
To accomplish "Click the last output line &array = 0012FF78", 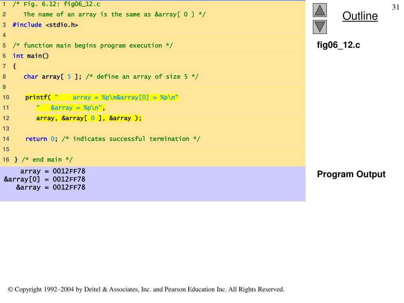I will pyautogui.click(x=50, y=187).
